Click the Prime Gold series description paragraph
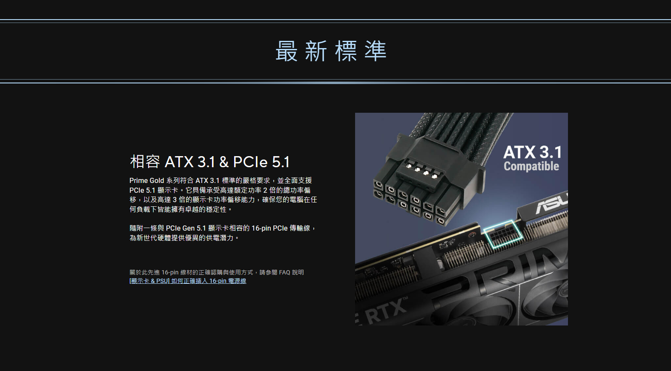Viewport: 671px width, 371px height. (223, 195)
